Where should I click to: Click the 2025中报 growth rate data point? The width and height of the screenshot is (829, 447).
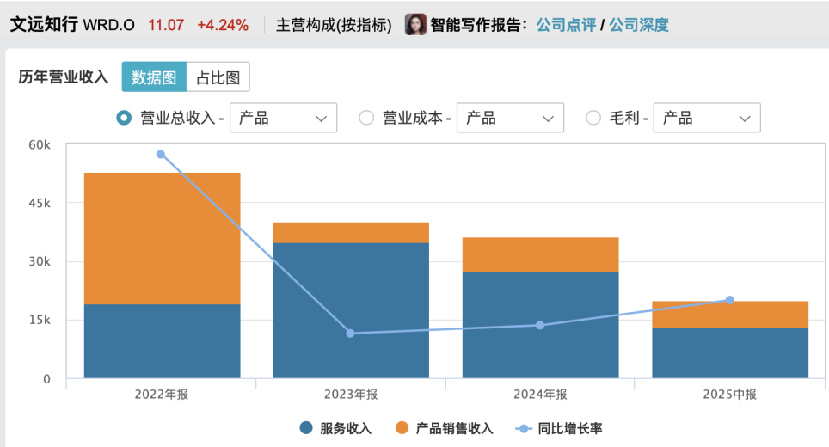coord(729,300)
